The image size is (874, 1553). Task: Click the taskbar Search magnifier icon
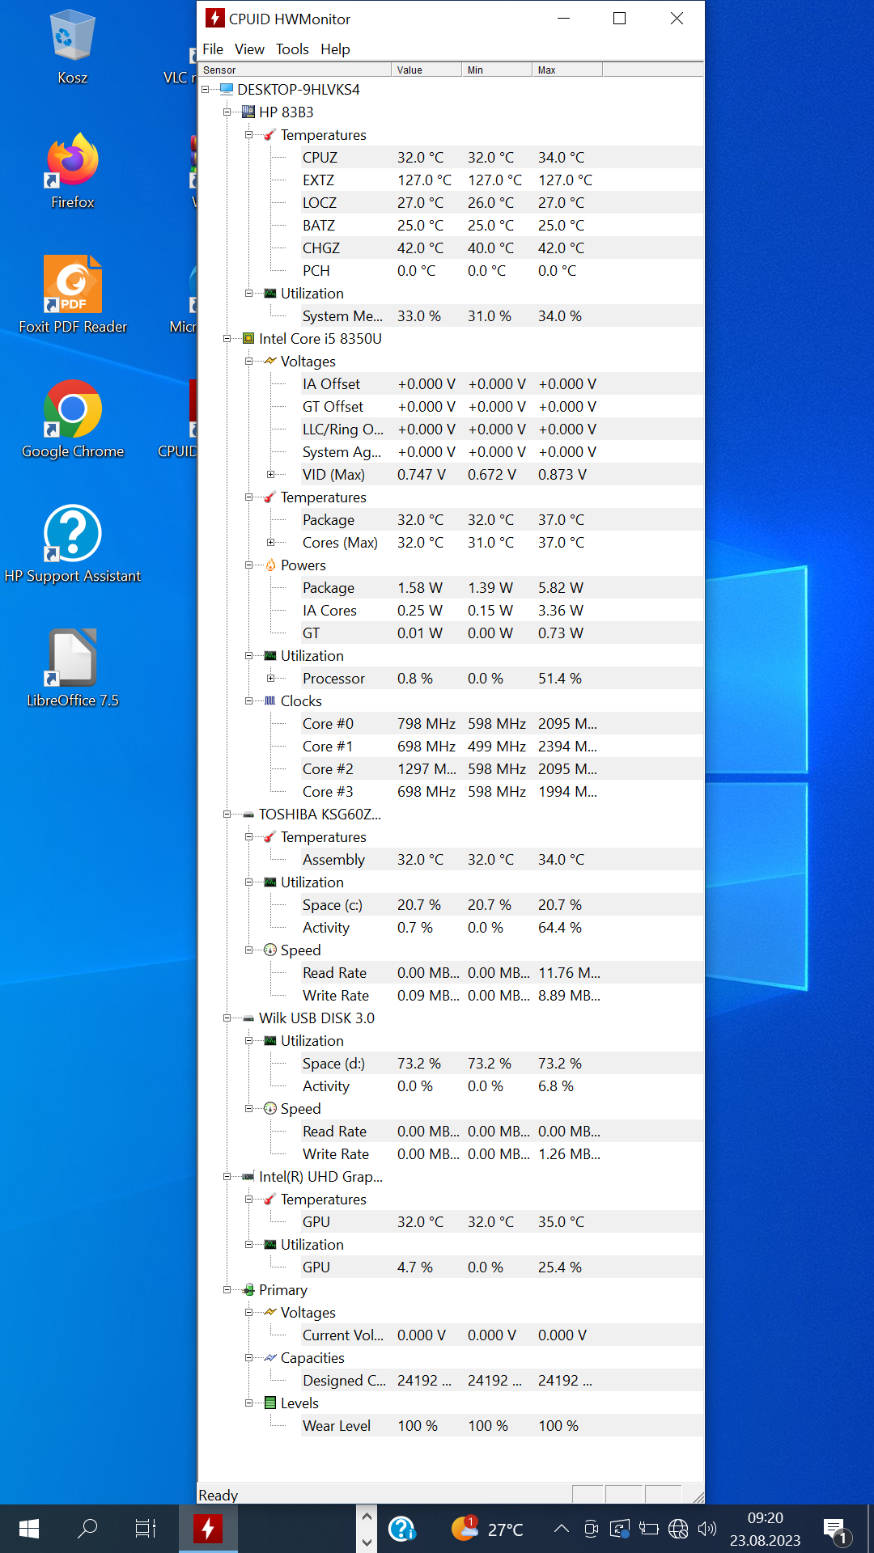coord(87,1528)
